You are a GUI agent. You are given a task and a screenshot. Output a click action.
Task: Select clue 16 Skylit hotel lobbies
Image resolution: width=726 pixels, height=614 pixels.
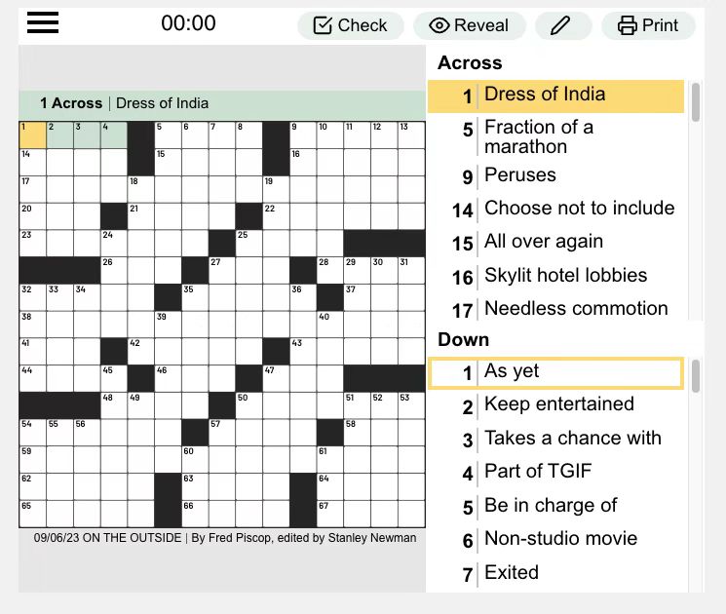555,276
